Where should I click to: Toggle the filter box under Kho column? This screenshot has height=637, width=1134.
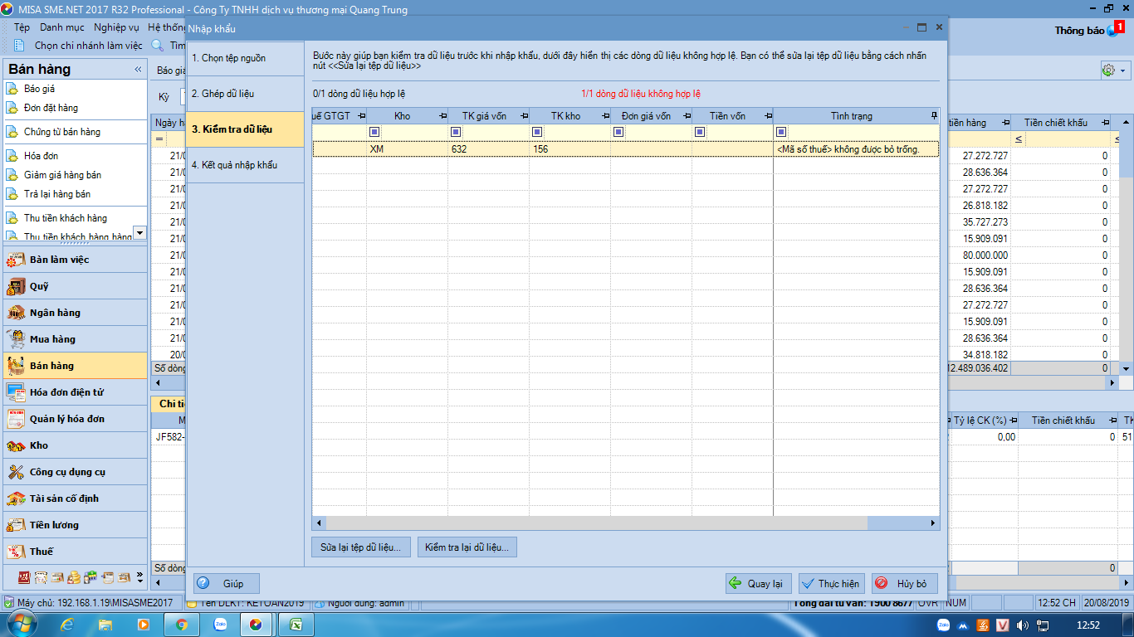(374, 132)
